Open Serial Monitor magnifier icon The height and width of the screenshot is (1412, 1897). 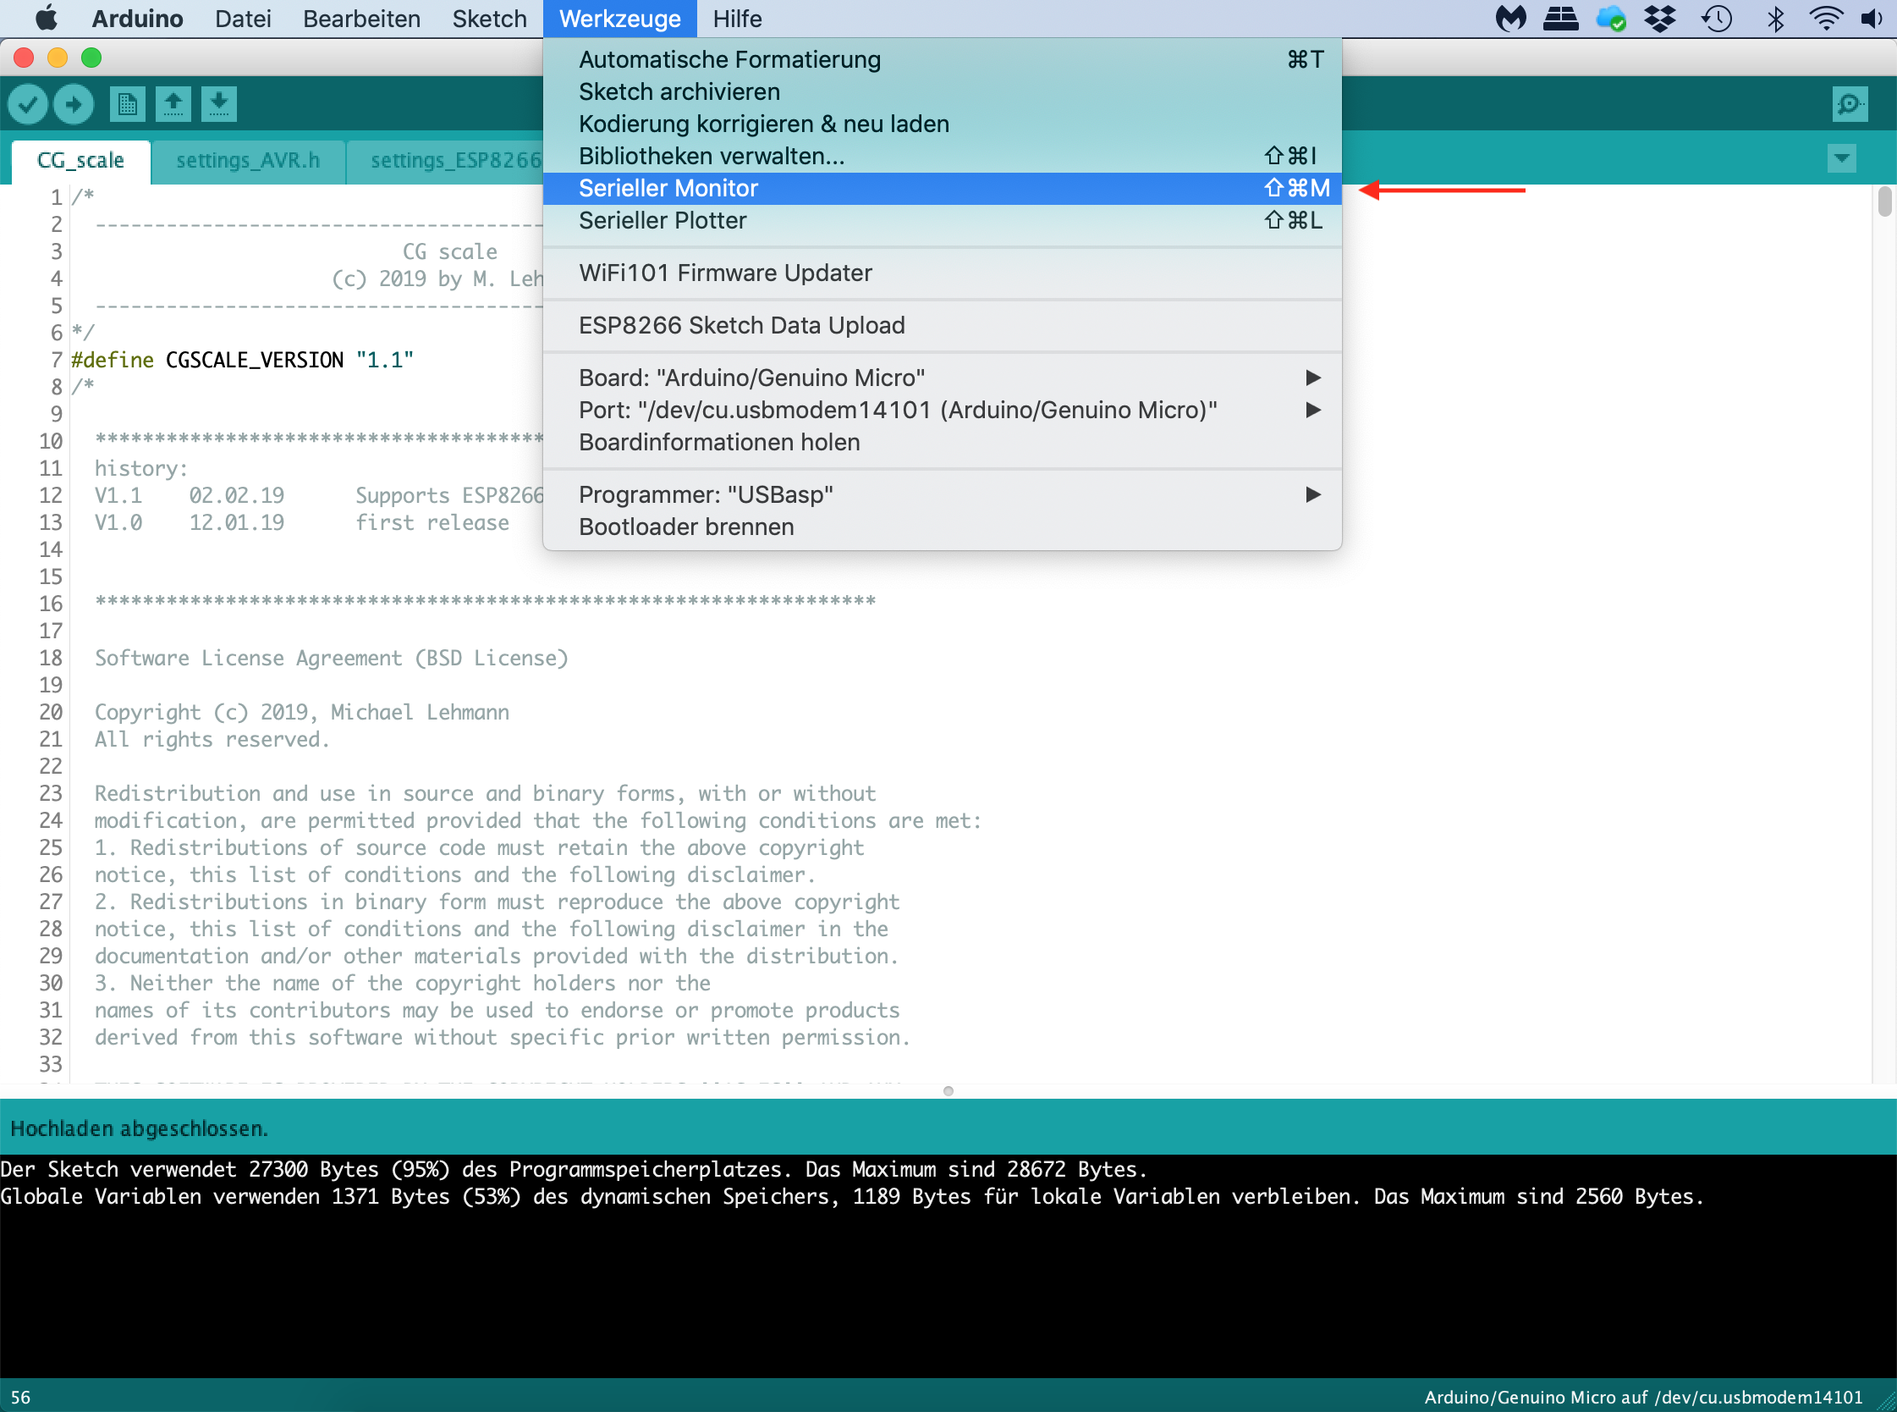[1850, 104]
